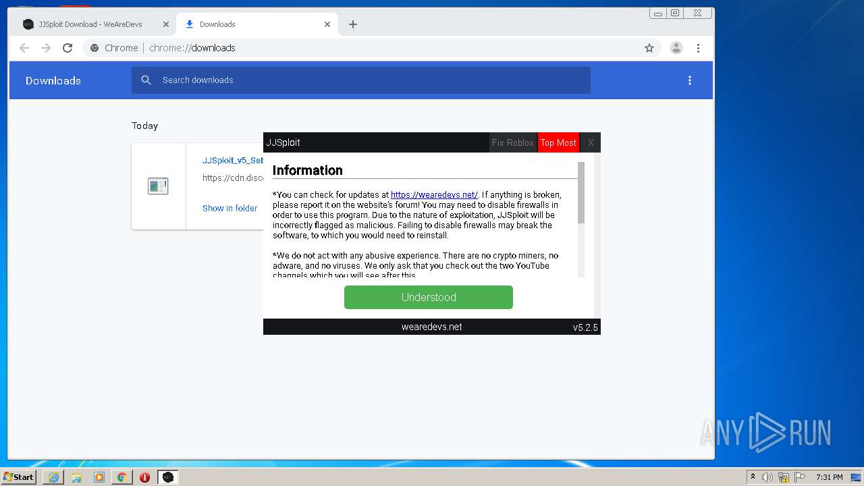Click Show in folder link

pyautogui.click(x=230, y=209)
